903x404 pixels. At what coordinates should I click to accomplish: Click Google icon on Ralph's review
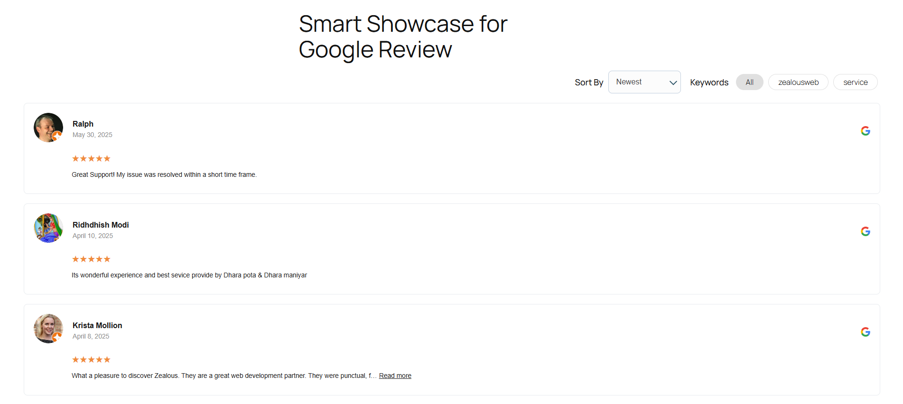(866, 131)
